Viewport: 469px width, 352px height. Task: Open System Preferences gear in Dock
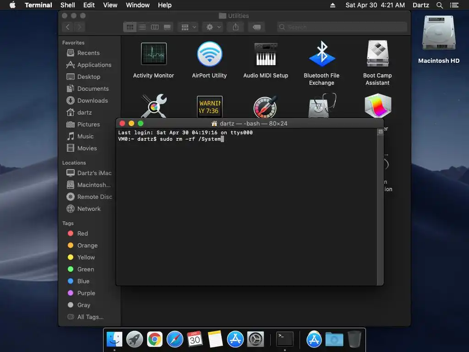point(255,340)
